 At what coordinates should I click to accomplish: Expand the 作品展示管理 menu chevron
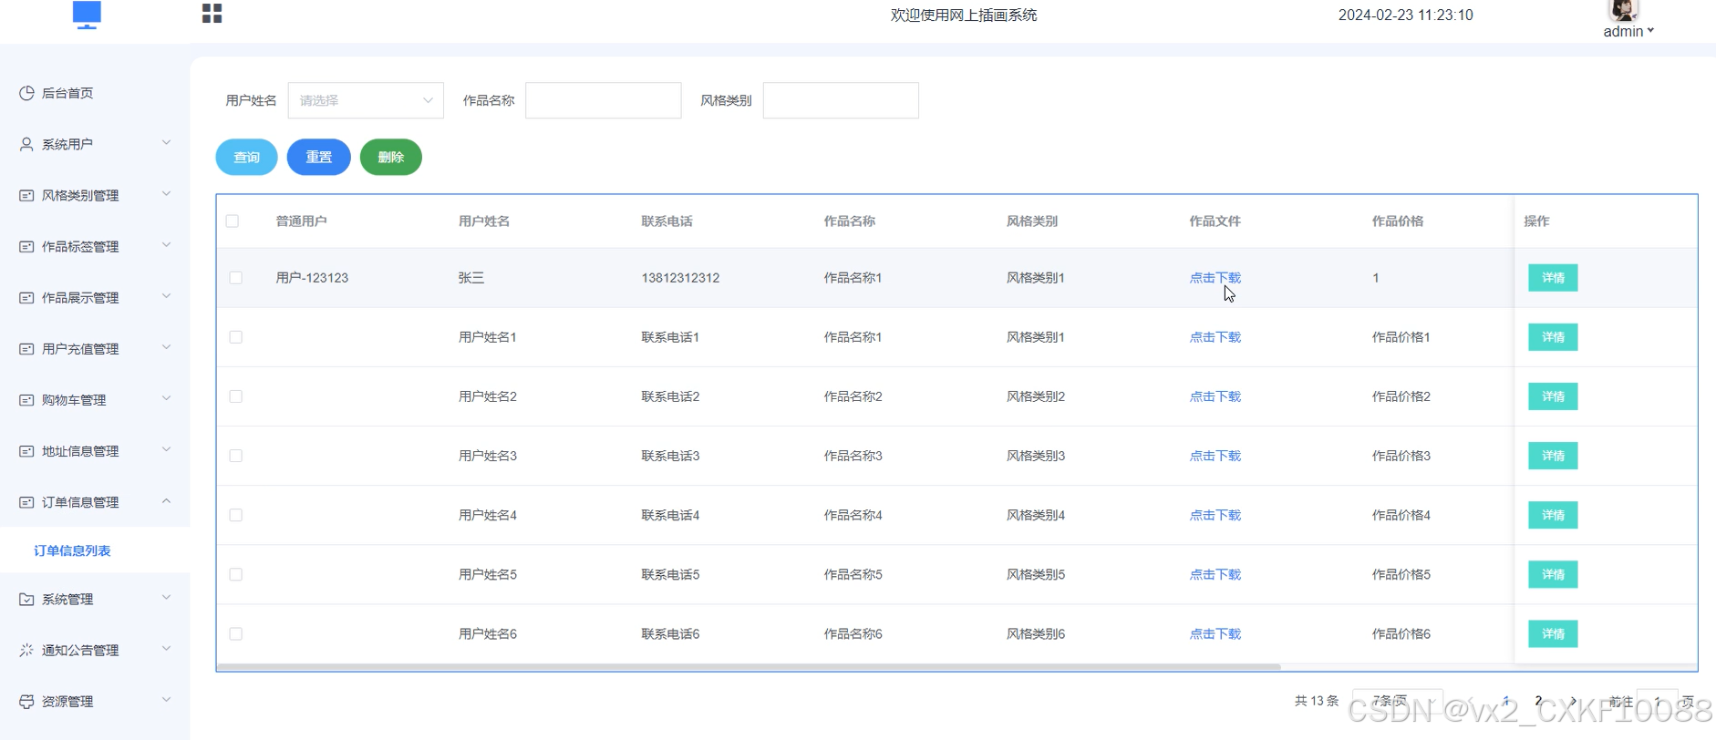(166, 295)
